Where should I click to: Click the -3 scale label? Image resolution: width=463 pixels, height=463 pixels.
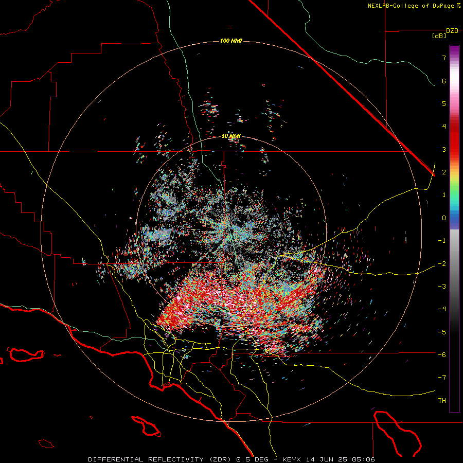[442, 287]
